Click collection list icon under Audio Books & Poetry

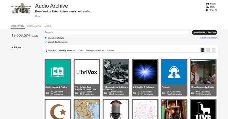[47, 93]
